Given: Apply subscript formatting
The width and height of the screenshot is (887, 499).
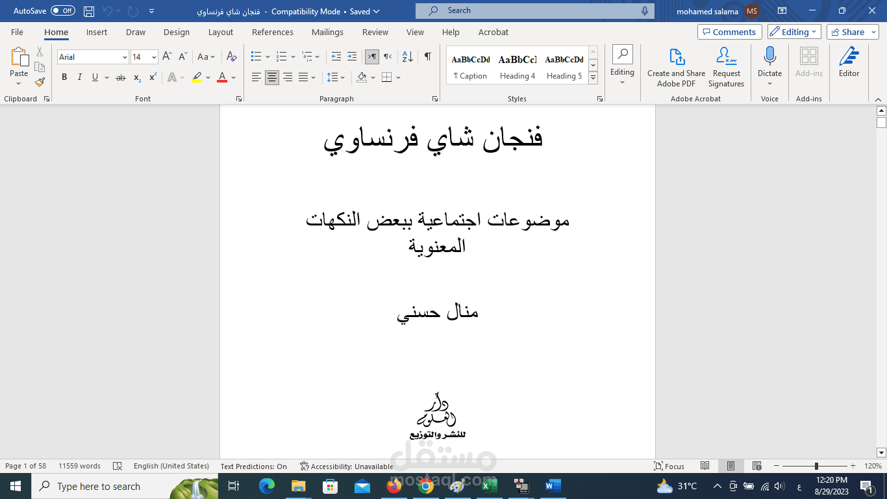Looking at the screenshot, I should (x=137, y=77).
